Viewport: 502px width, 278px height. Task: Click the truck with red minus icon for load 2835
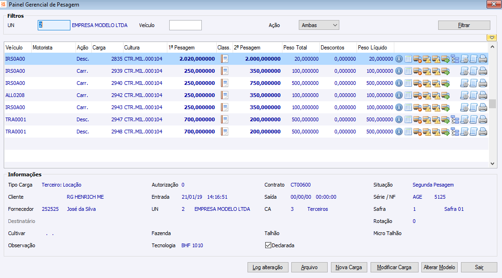click(x=418, y=59)
